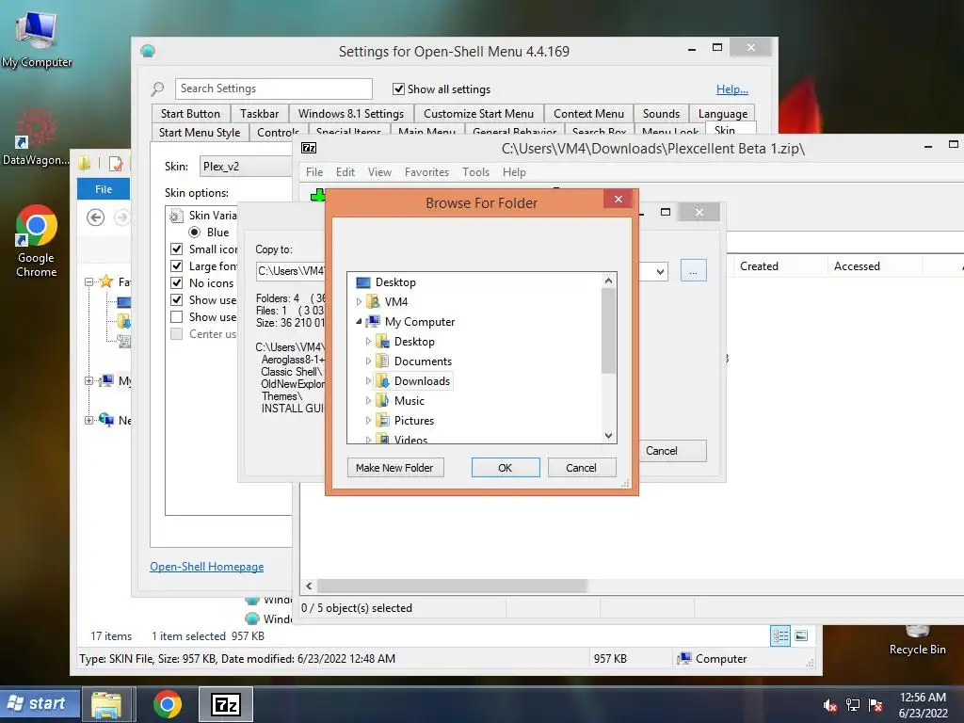
Task: Expand the Network node in Explorer sidebar
Action: coord(88,421)
